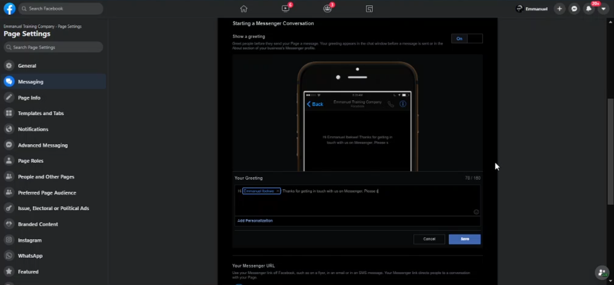Click the Starting a Messenger Conversation heading
The image size is (614, 285).
[273, 23]
